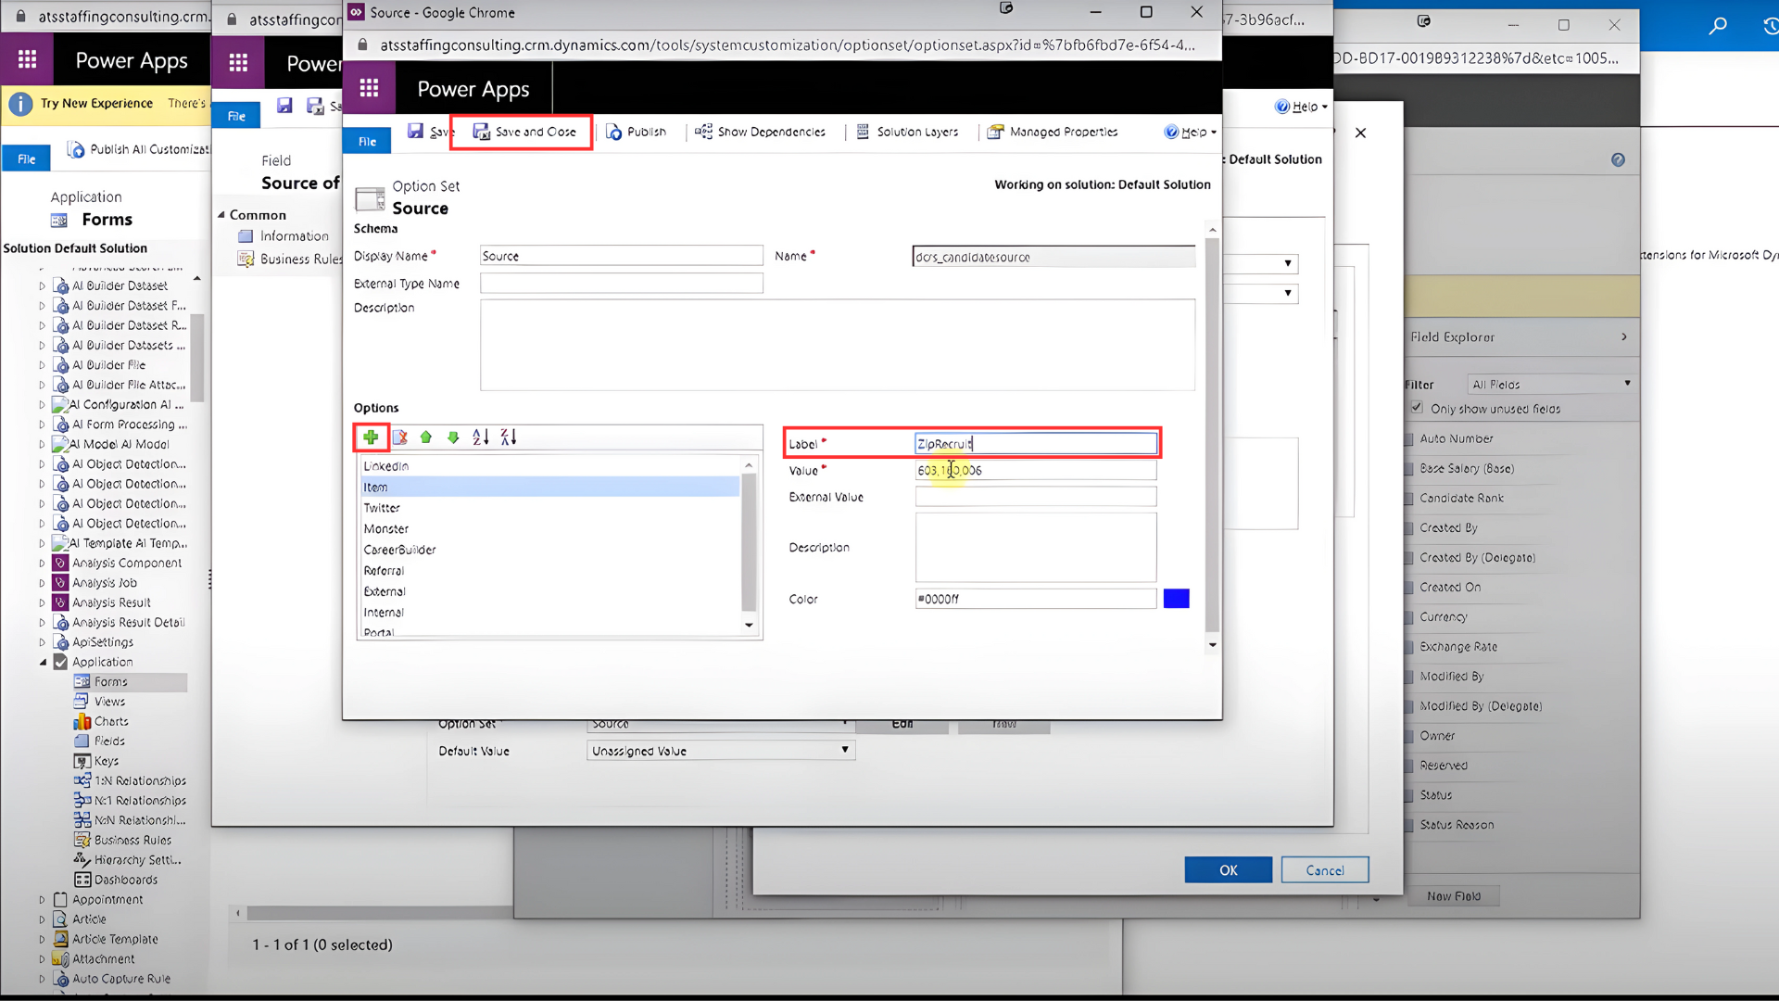Screen dimensions: 1779x1001
Task: Select Views under Application entity
Action: [x=109, y=702]
